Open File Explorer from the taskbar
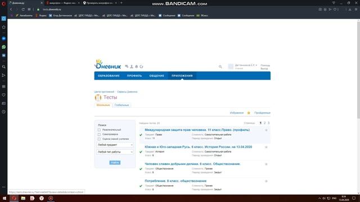Image resolution: width=360 pixels, height=202 pixels. 23,198
